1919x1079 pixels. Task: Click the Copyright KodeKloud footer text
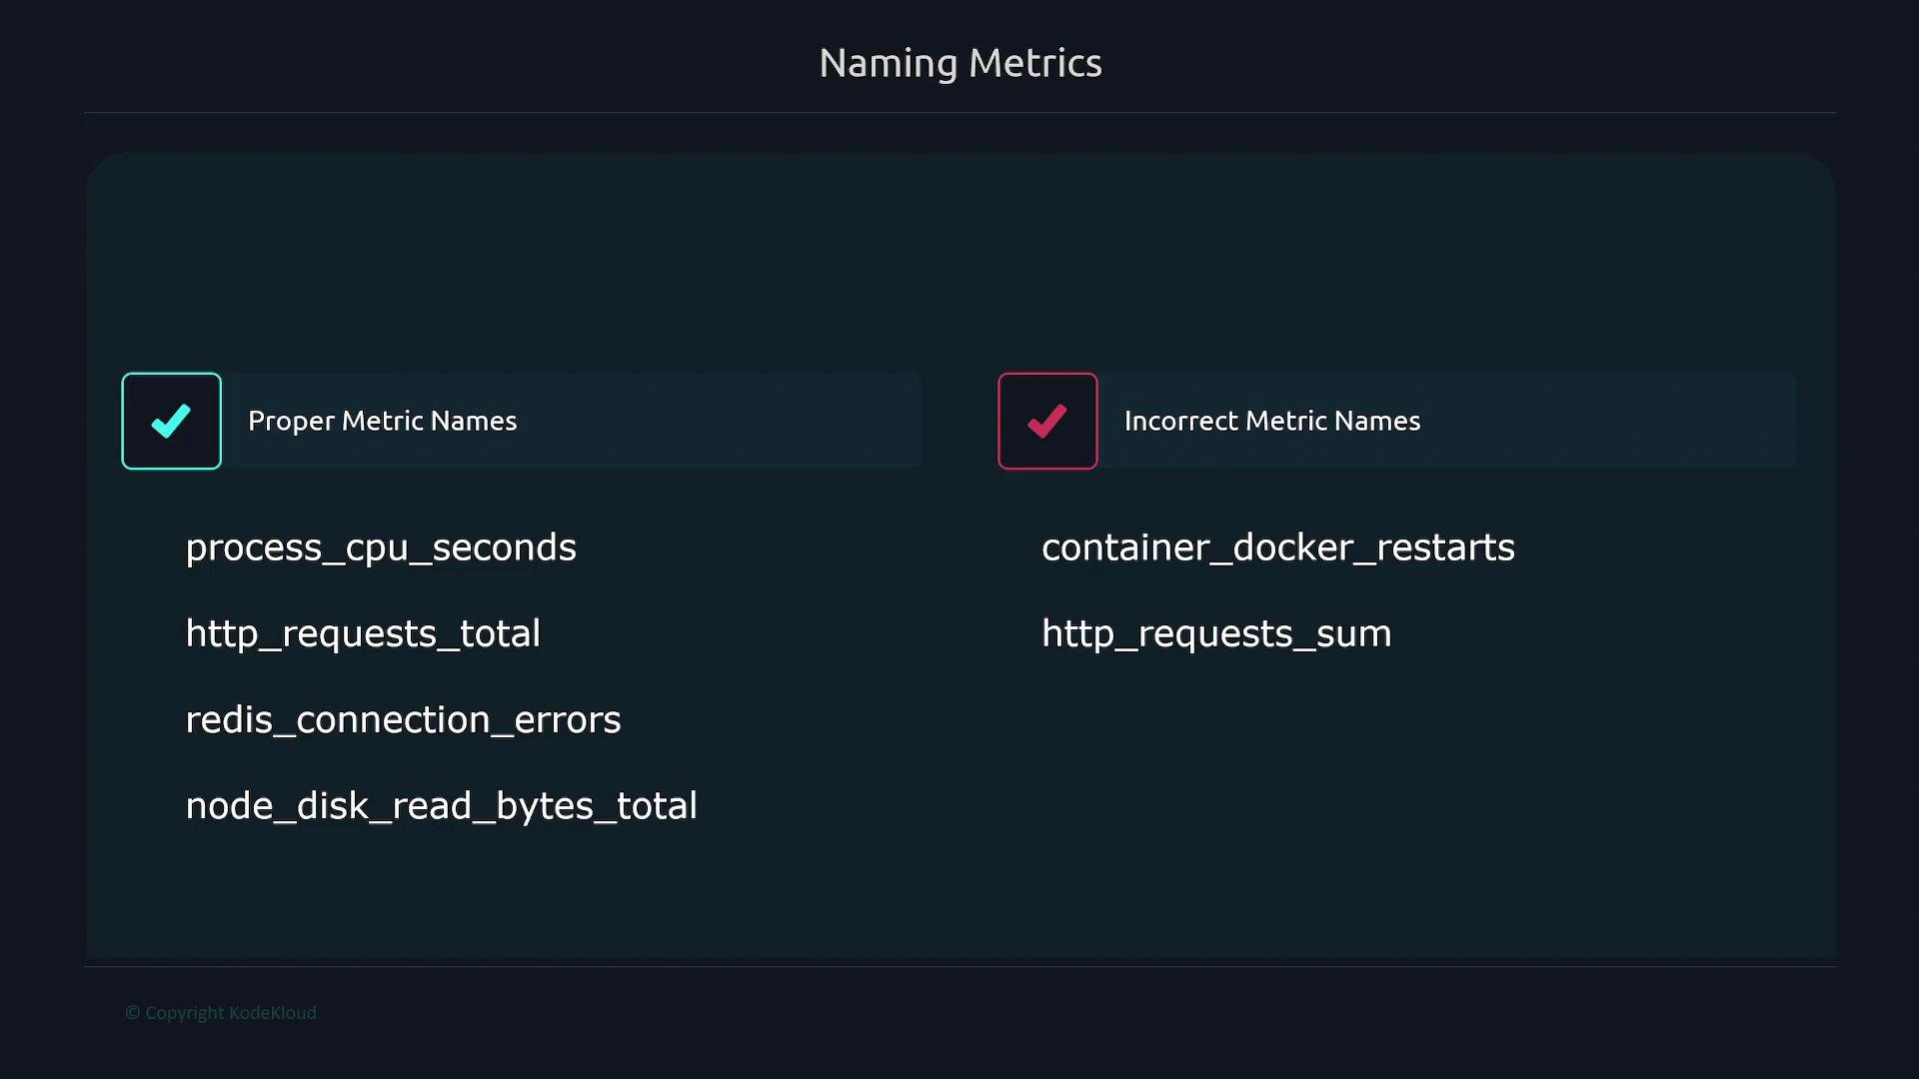[221, 1012]
